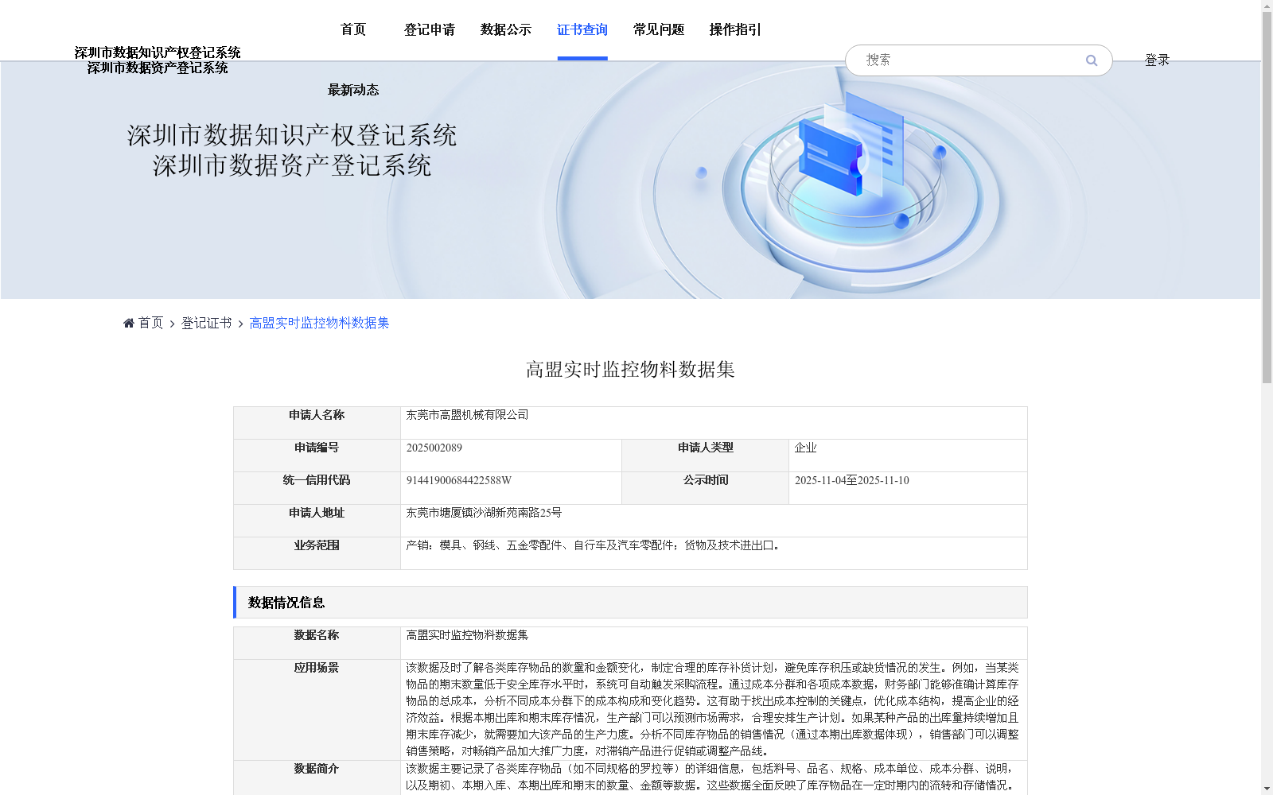Viewport: 1273px width, 795px height.
Task: Click the scrollbar down arrow
Action: pyautogui.click(x=1267, y=788)
